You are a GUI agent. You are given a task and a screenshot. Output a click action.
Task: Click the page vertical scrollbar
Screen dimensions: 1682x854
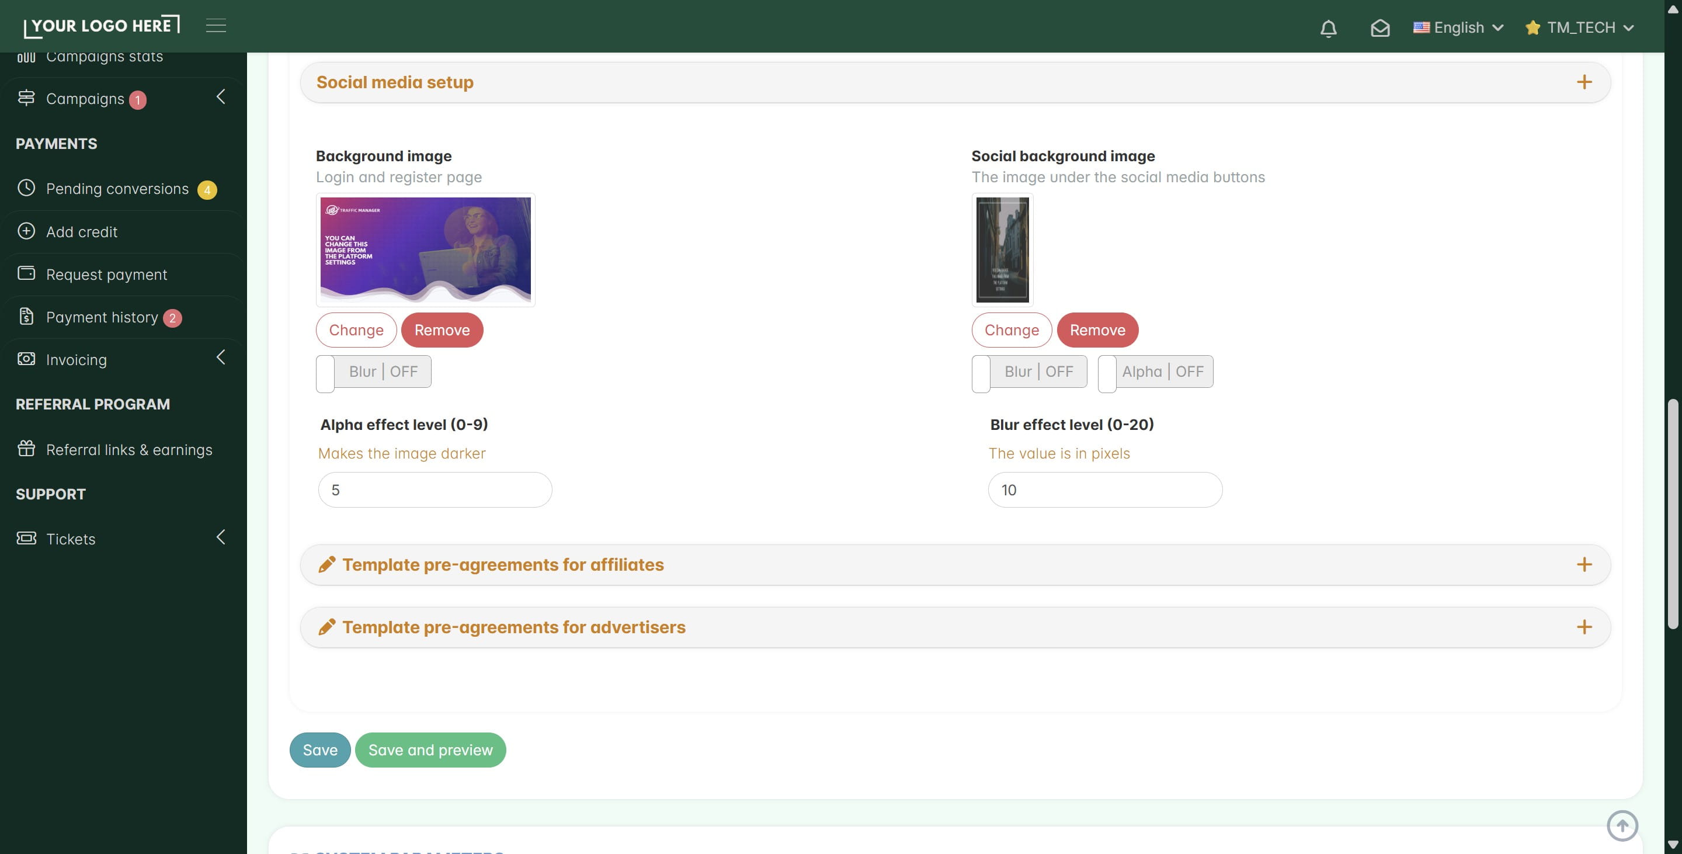(x=1672, y=514)
